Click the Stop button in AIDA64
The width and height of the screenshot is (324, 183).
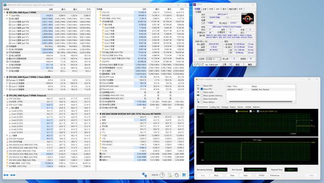(x=216, y=175)
